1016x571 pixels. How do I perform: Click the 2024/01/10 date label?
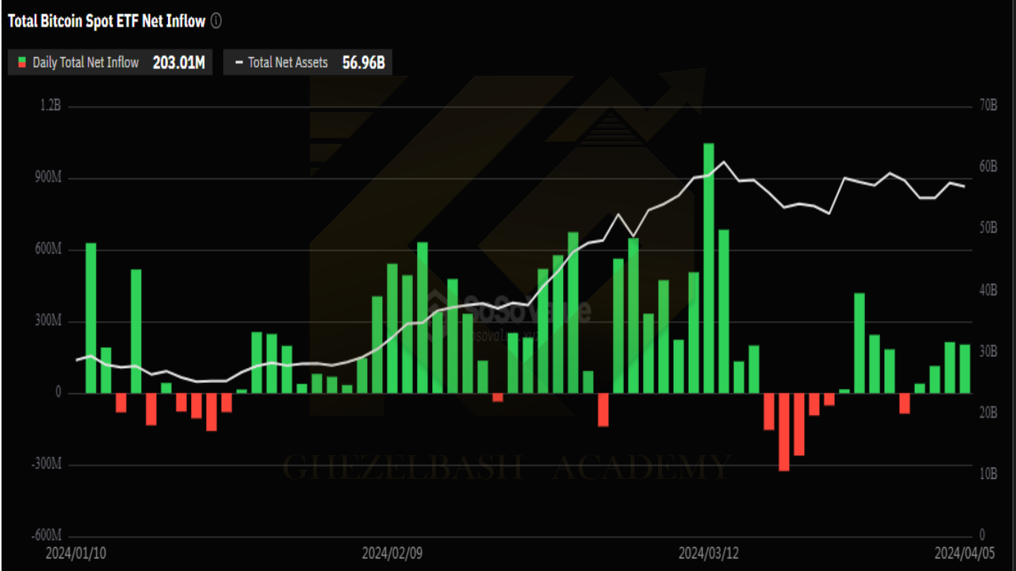pyautogui.click(x=76, y=554)
